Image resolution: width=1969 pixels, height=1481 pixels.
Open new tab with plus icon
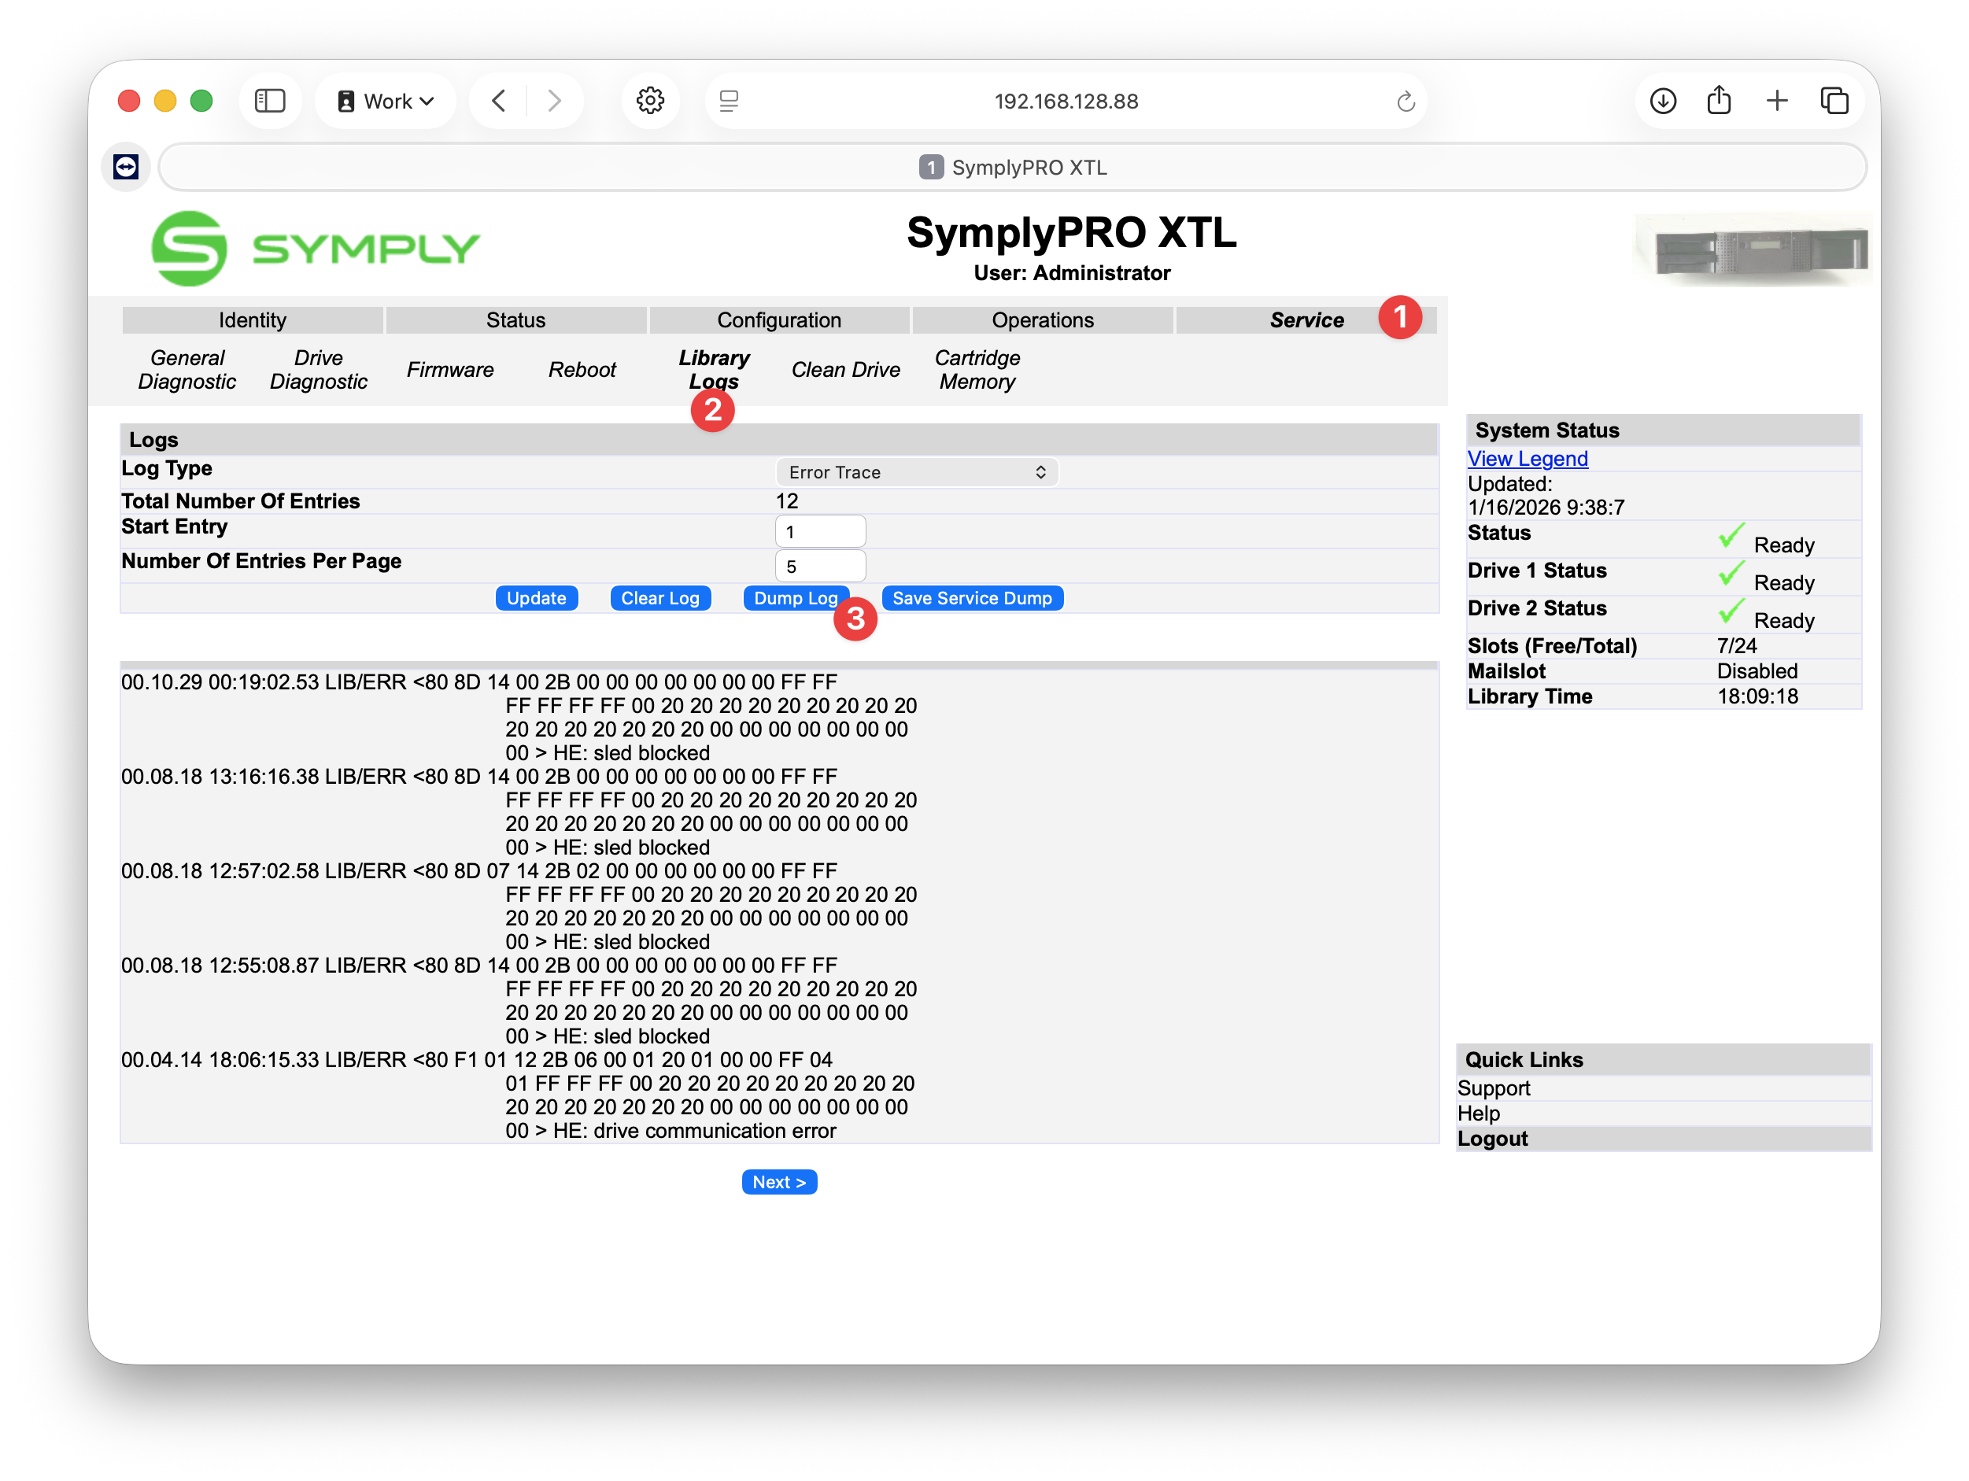tap(1777, 101)
